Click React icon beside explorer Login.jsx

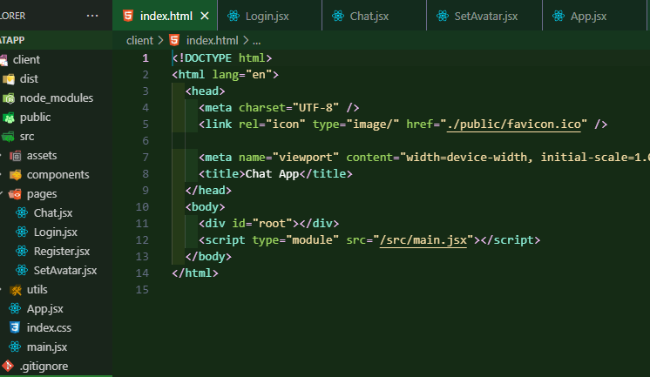click(x=22, y=232)
